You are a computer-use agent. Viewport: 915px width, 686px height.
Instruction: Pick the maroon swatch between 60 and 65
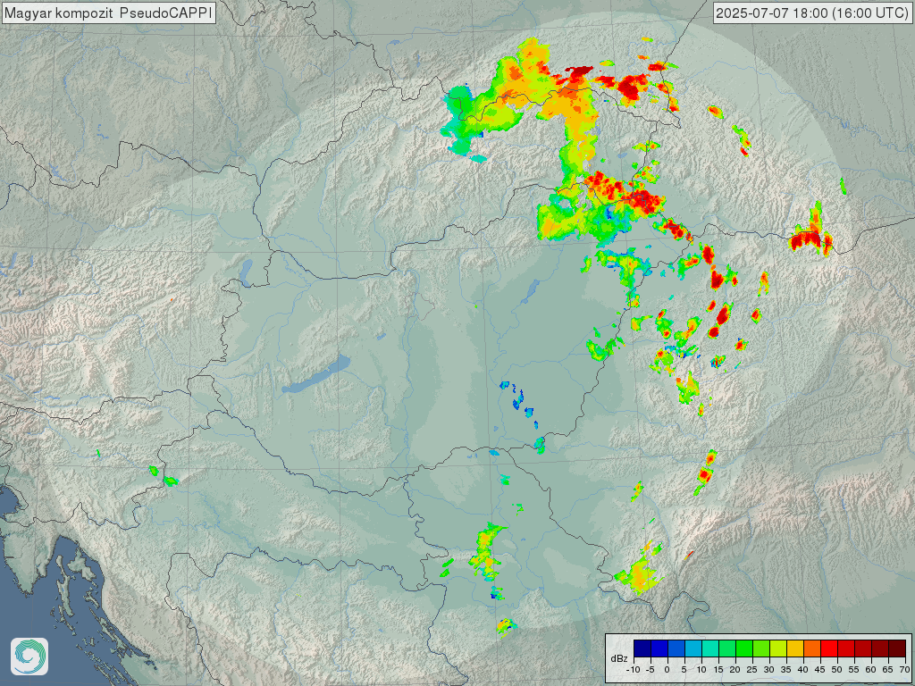880,648
